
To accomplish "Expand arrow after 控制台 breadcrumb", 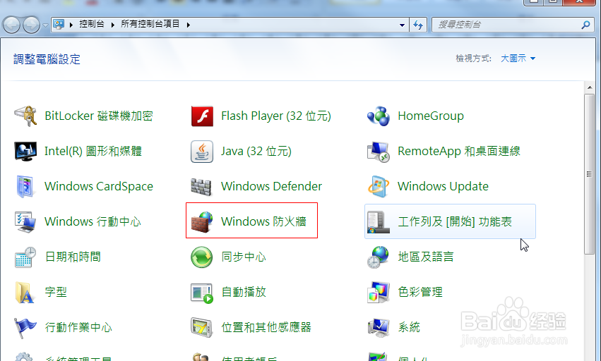I will coord(113,25).
